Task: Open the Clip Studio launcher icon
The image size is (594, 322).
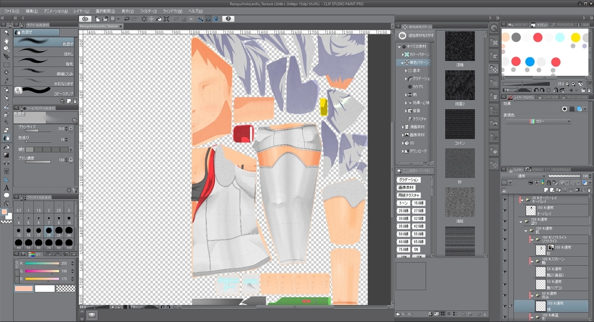Action: click(x=85, y=19)
